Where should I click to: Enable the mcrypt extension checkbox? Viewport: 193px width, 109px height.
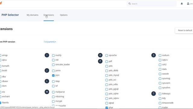pos(53,101)
